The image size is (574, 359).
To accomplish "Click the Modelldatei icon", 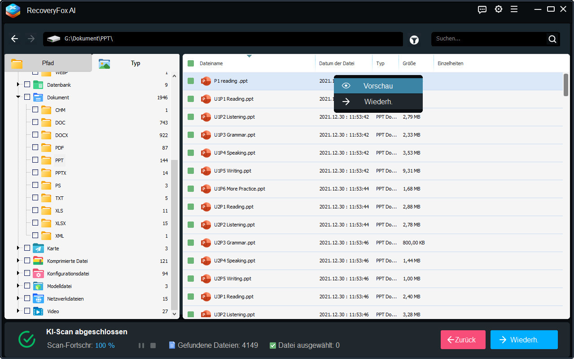I will pos(38,286).
